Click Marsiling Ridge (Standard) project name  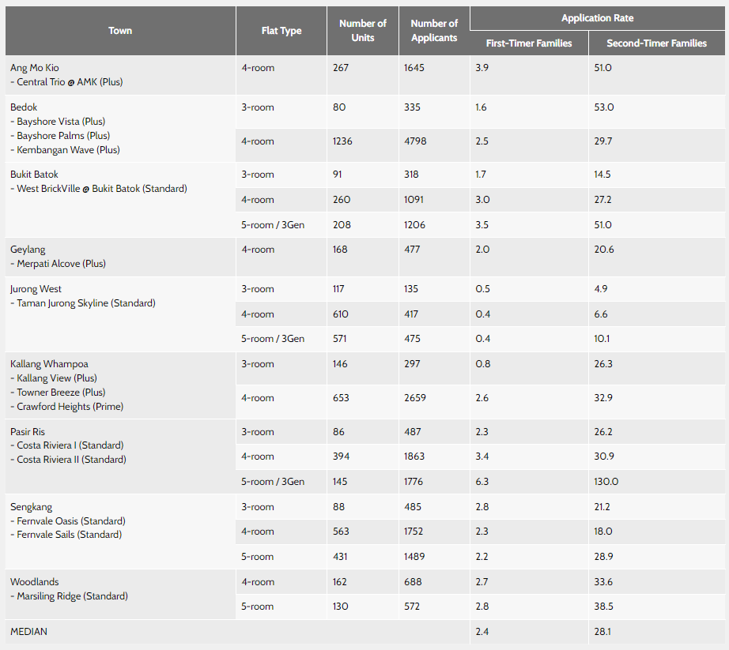(x=72, y=596)
